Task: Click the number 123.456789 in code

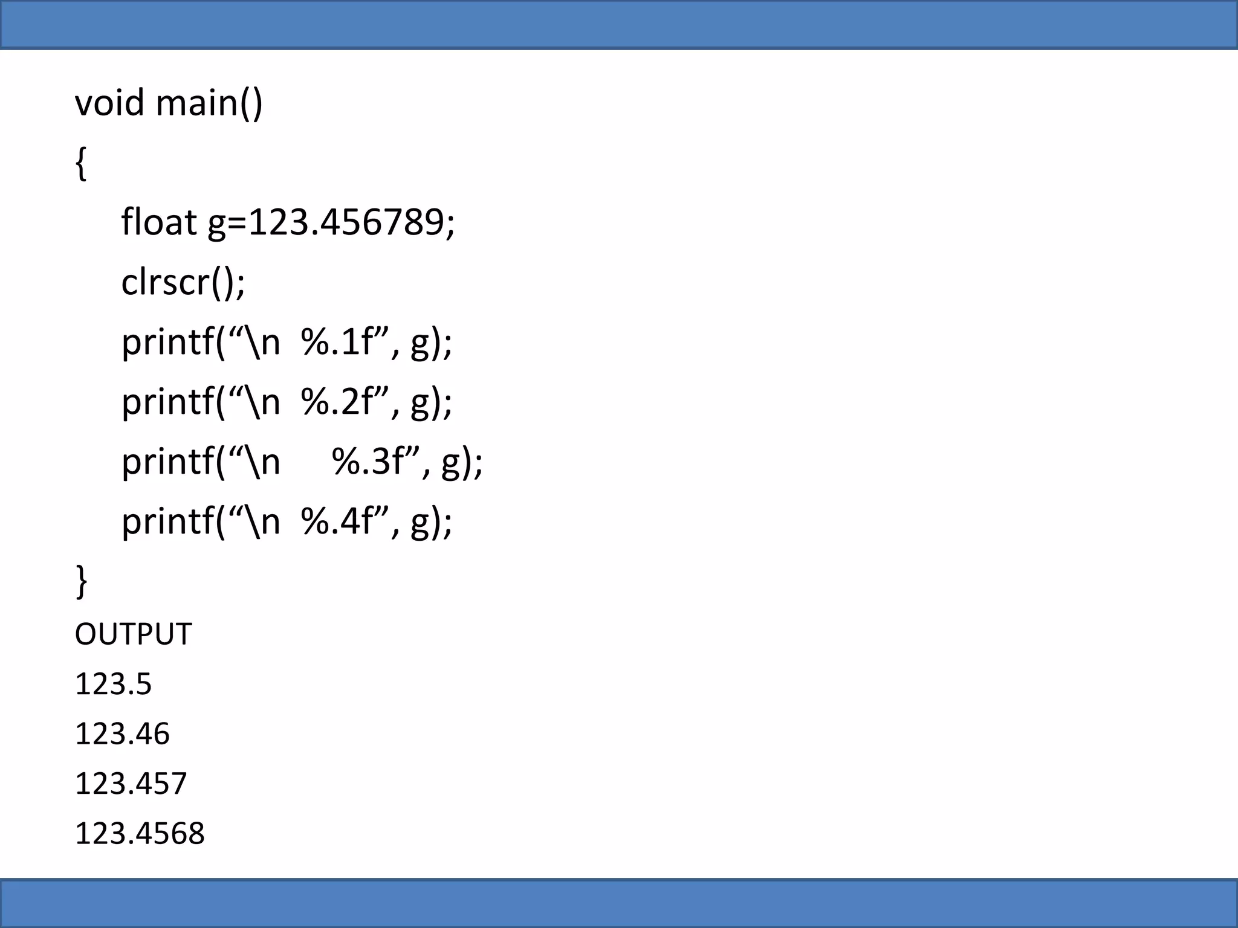Action: tap(347, 222)
